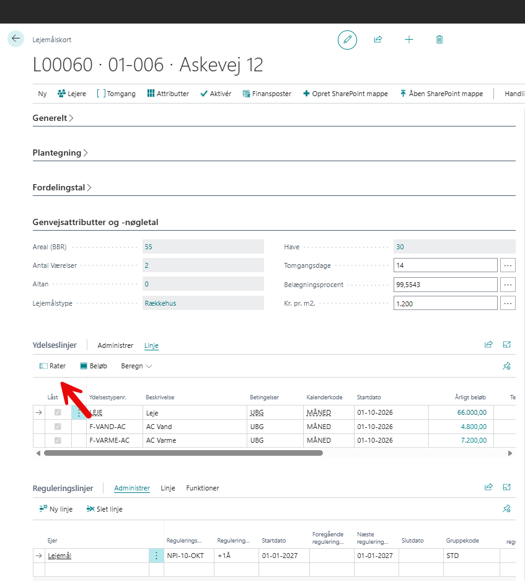Click Slet linje in Reguleringslinjer

[x=104, y=509]
